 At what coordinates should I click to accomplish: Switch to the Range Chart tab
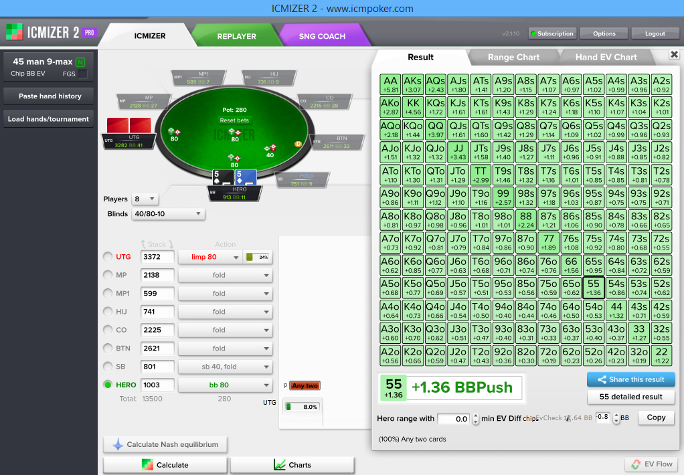[x=513, y=57]
